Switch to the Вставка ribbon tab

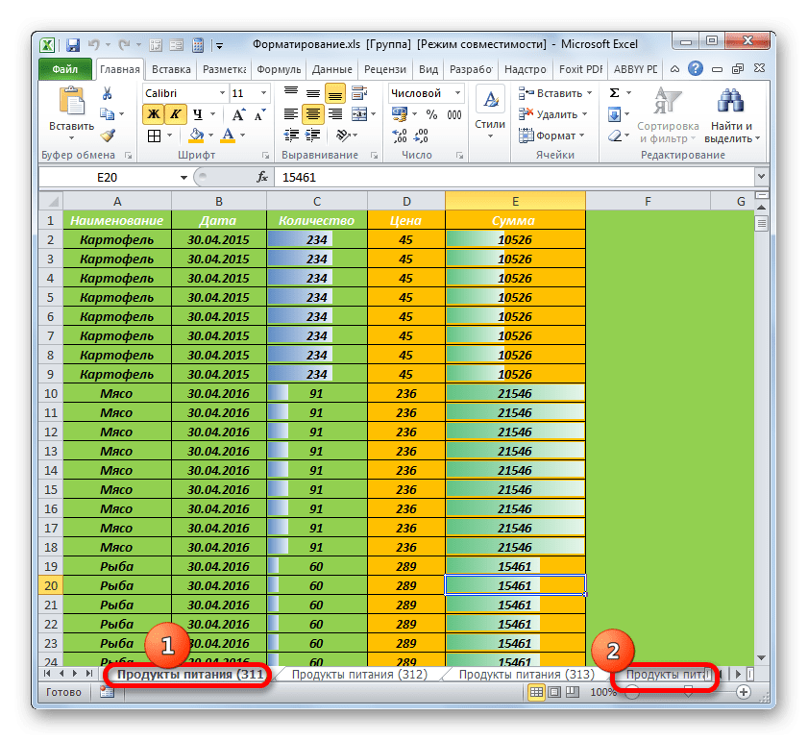(x=171, y=69)
